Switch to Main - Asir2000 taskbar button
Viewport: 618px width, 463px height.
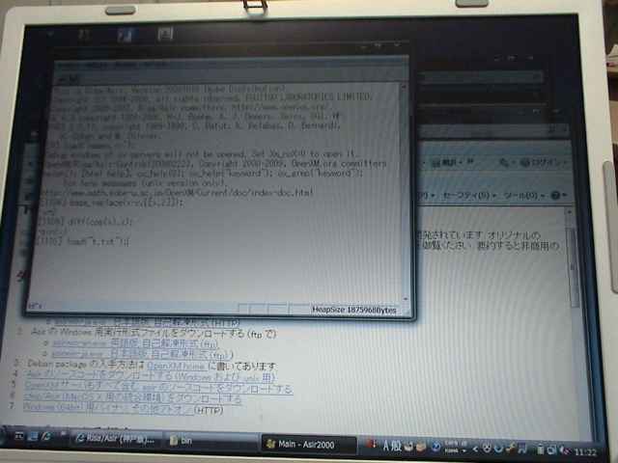[x=308, y=444]
